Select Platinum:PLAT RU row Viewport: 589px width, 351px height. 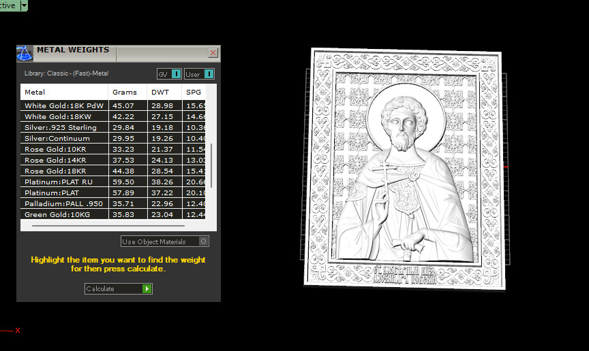[x=113, y=182]
